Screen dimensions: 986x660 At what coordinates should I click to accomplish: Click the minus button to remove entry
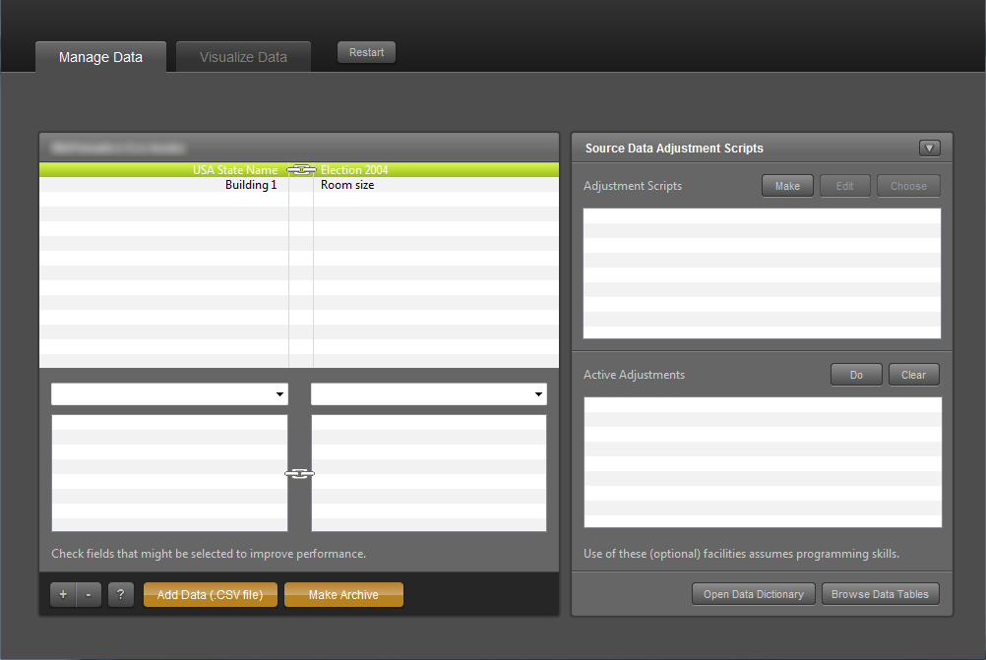89,595
